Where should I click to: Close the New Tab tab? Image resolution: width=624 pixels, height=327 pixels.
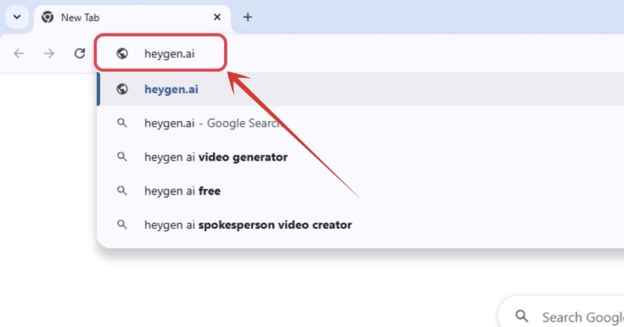pos(217,17)
